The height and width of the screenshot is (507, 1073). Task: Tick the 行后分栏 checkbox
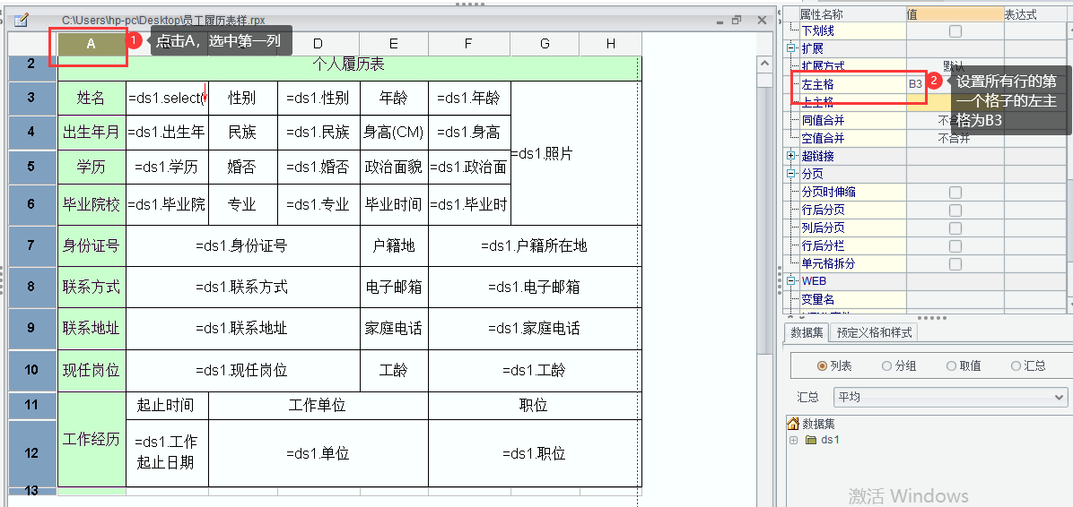[955, 246]
